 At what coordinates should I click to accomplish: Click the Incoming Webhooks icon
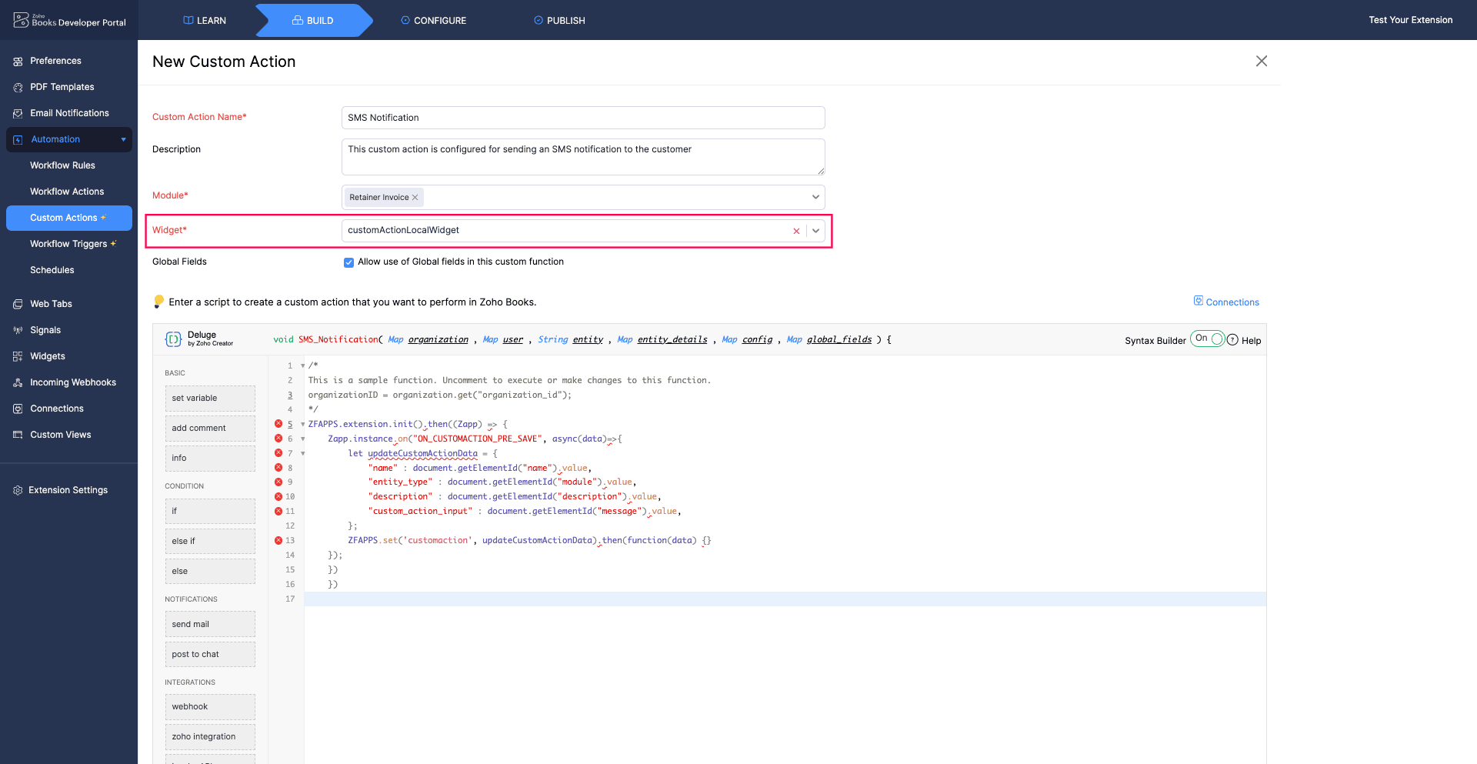tap(18, 383)
